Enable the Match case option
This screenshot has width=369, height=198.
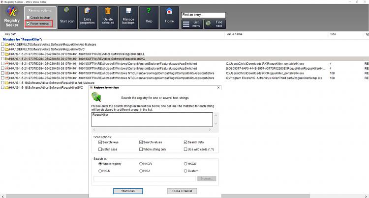pyautogui.click(x=100, y=149)
